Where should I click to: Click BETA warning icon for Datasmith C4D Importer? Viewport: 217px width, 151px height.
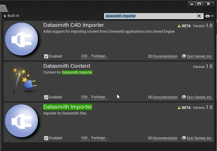click(x=179, y=26)
